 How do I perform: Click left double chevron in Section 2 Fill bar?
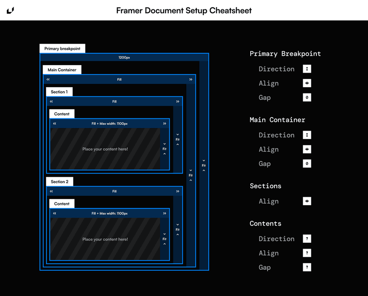(x=51, y=191)
